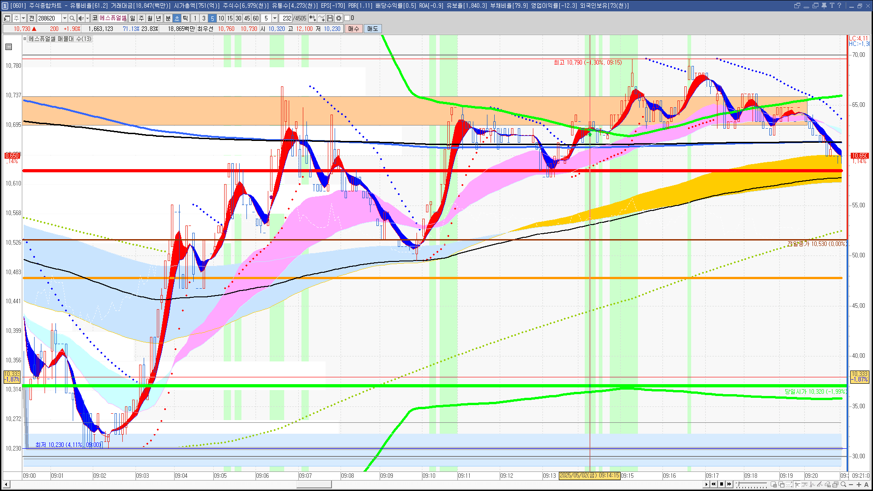The width and height of the screenshot is (873, 491).
Task: Stop chart replay playback
Action: 722,484
